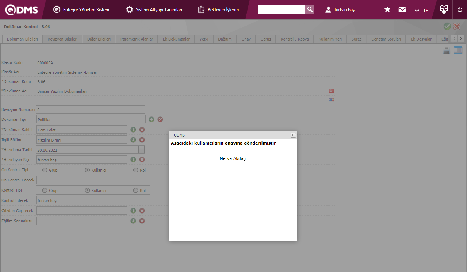
Task: Switch to the Revizyon Bilgileri tab
Action: pyautogui.click(x=62, y=39)
